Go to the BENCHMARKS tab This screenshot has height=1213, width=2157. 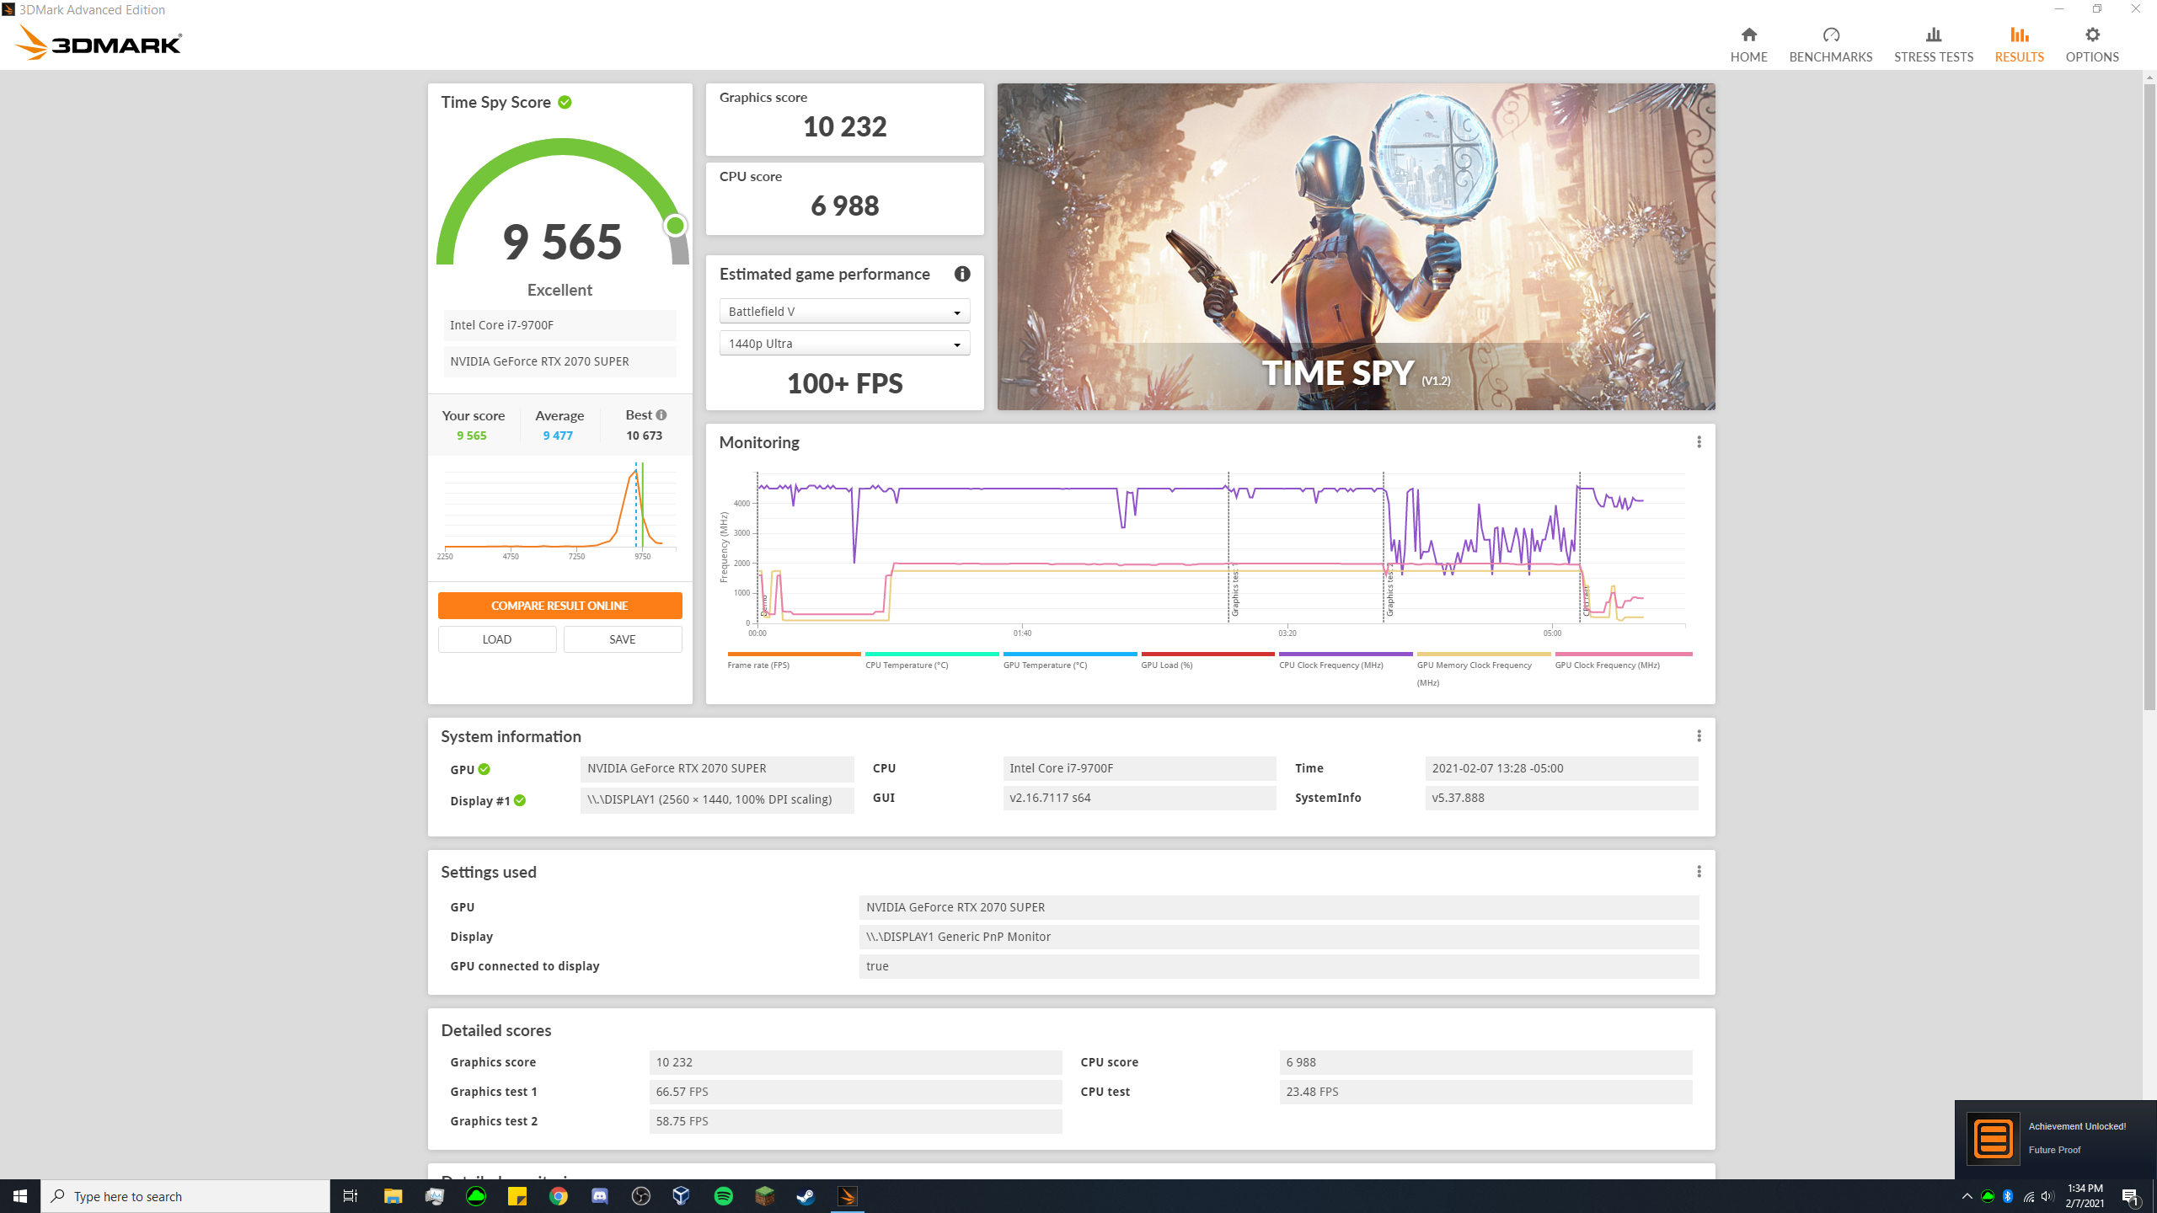[x=1830, y=45]
